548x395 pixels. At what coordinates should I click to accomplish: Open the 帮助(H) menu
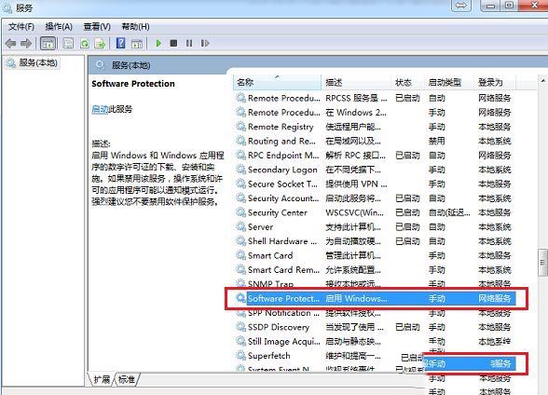(x=135, y=26)
